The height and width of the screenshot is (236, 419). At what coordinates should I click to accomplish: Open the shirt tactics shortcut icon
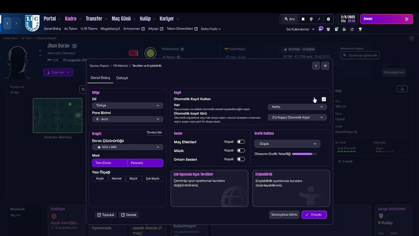328,29
